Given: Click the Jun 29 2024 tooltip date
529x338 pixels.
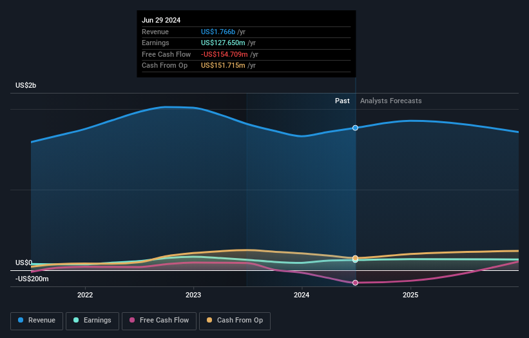Looking at the screenshot, I should (161, 20).
